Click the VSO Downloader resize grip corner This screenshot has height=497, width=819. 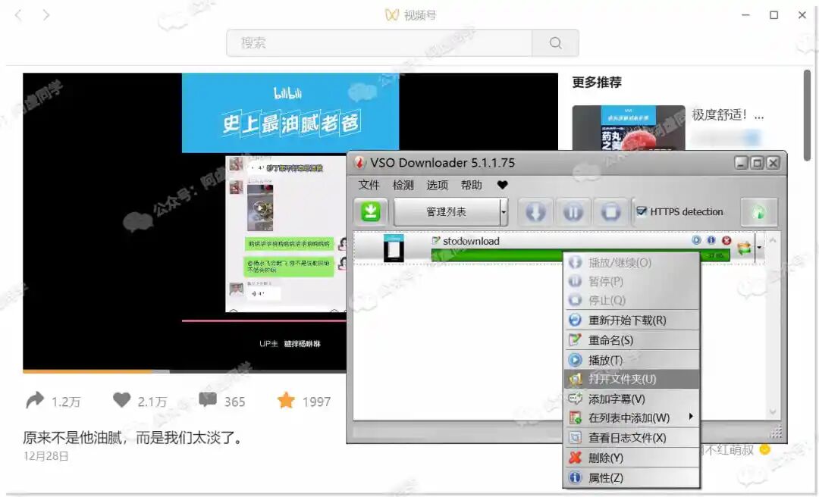click(777, 431)
